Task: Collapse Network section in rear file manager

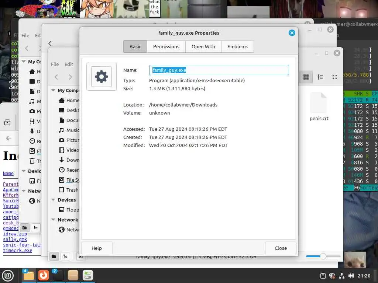Action: (24, 191)
